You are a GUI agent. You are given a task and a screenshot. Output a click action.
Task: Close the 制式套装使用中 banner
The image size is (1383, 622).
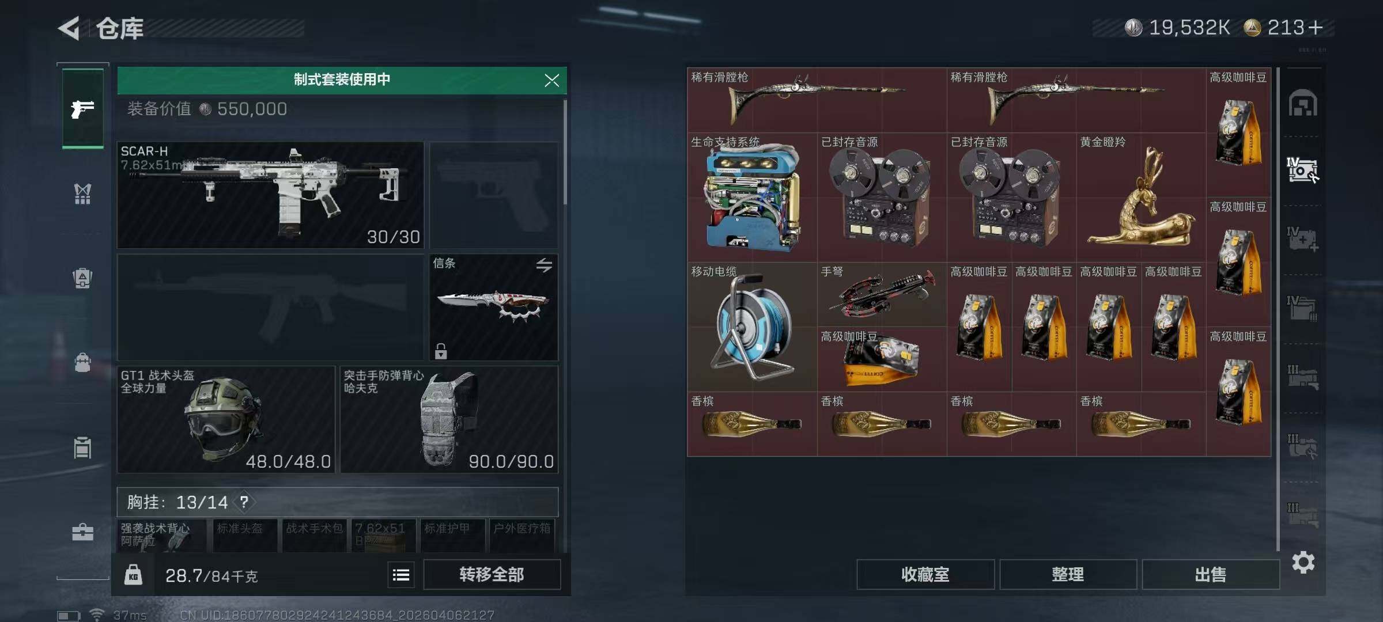click(551, 80)
